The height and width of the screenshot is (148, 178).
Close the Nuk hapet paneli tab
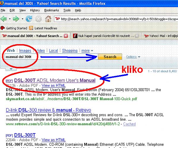tap(137, 36)
